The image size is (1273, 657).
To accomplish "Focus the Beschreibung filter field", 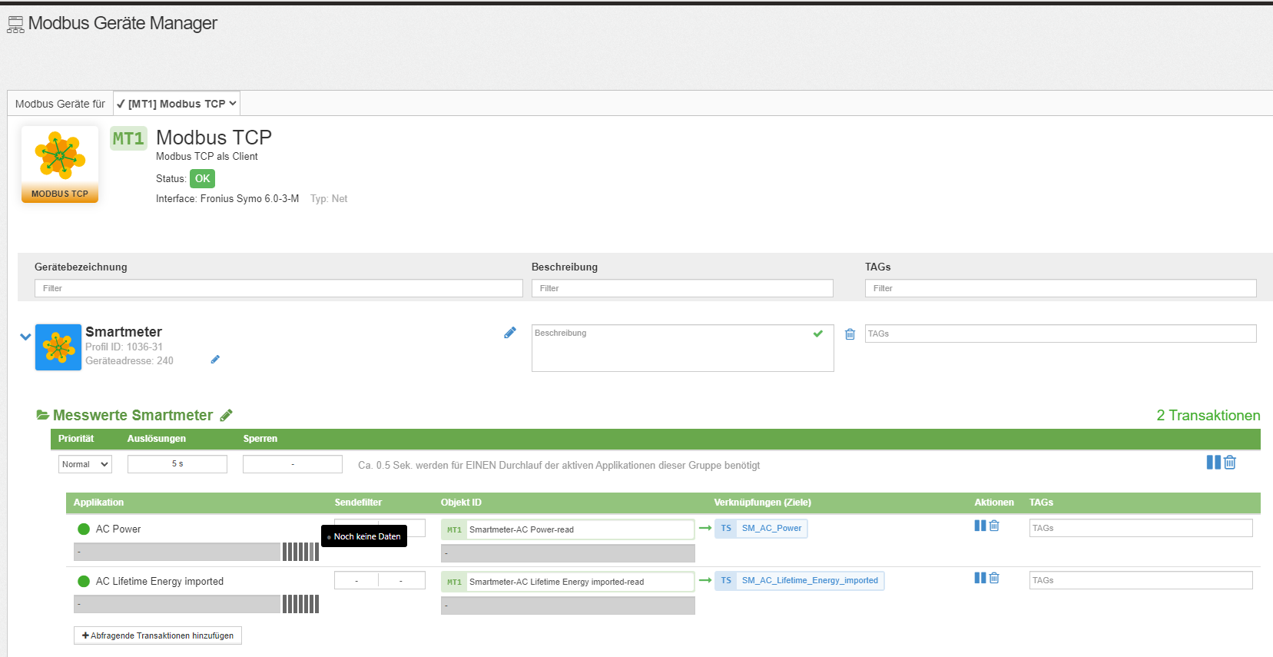I will pyautogui.click(x=682, y=288).
